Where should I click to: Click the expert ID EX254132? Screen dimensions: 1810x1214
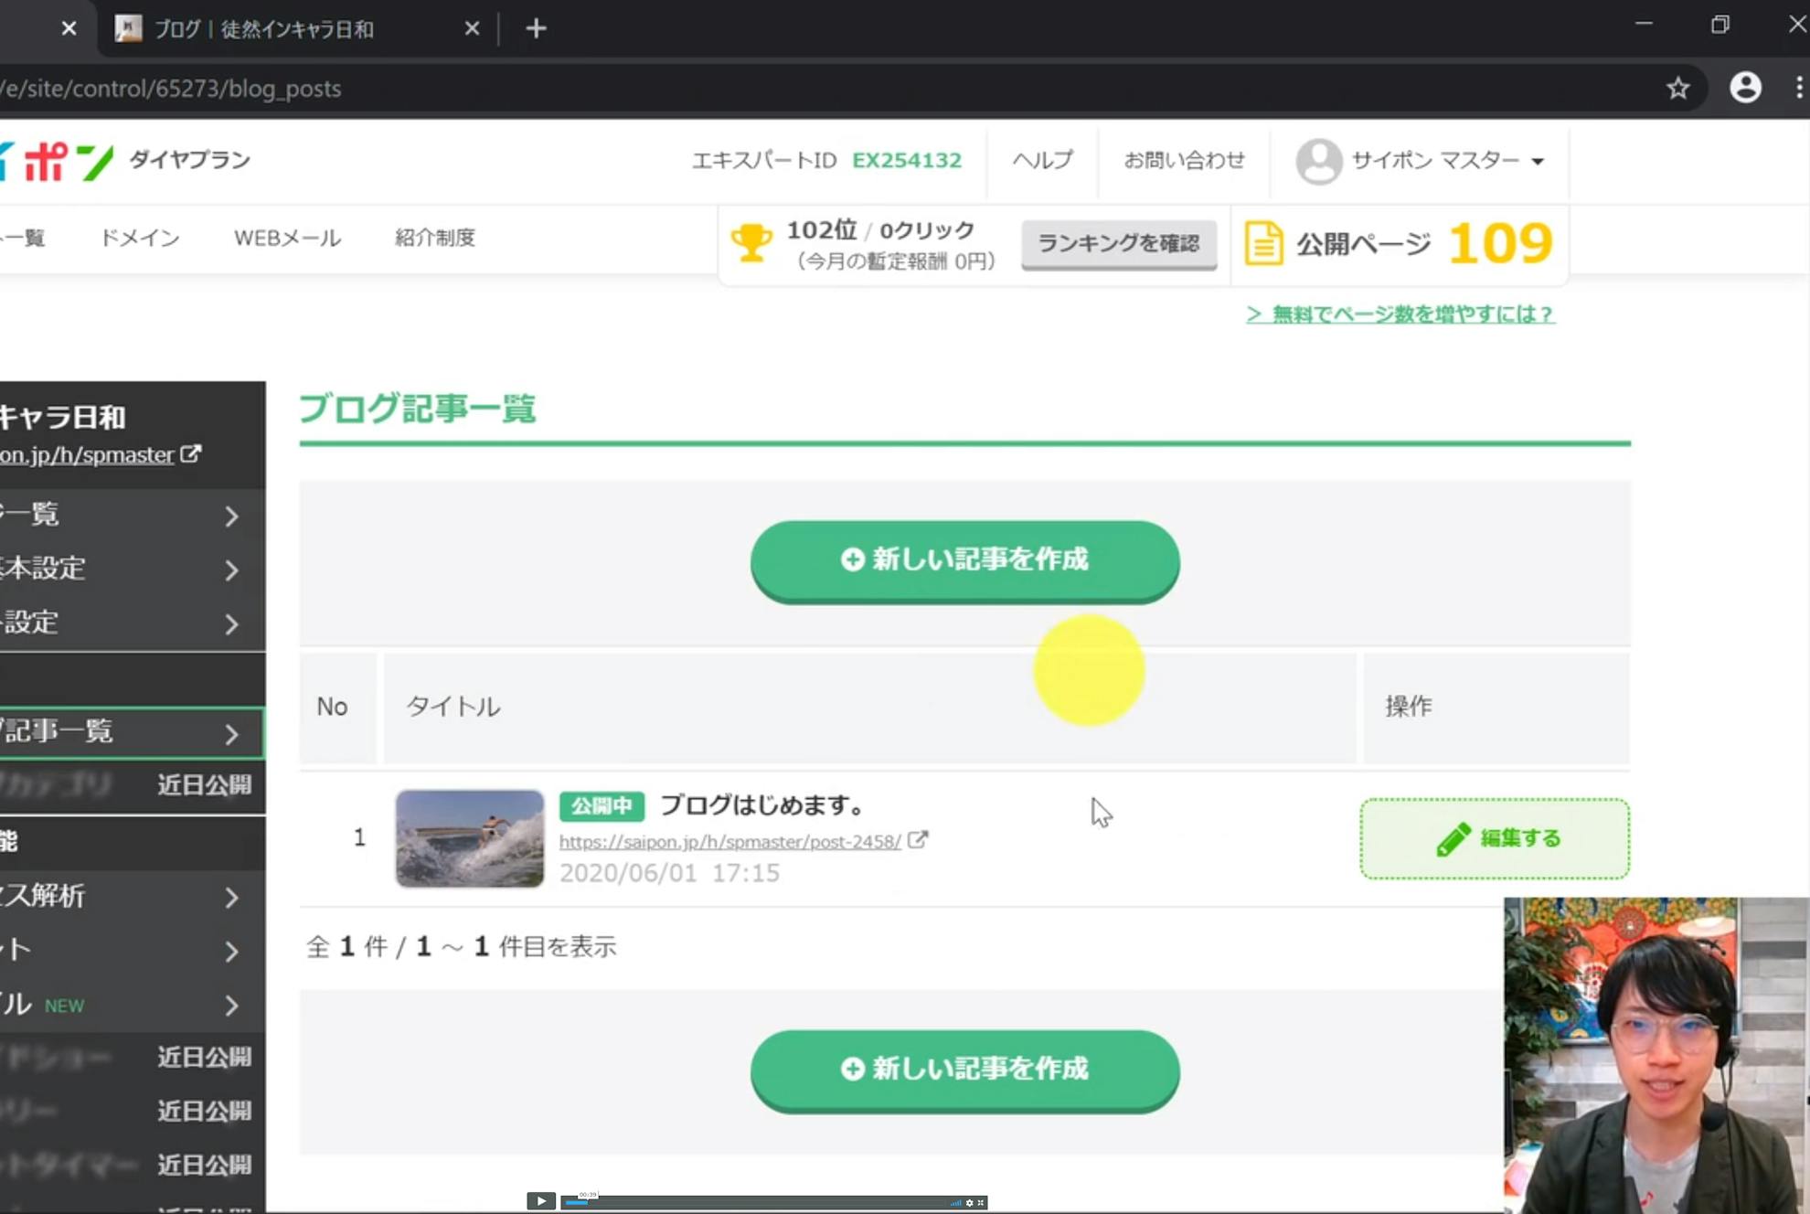pos(907,161)
